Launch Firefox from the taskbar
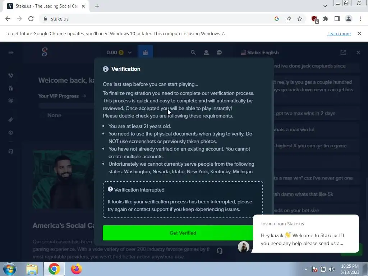The image size is (368, 276). point(77,269)
